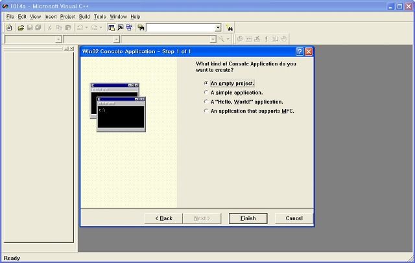The width and height of the screenshot is (415, 263).
Task: Open the Project menu
Action: (67, 17)
